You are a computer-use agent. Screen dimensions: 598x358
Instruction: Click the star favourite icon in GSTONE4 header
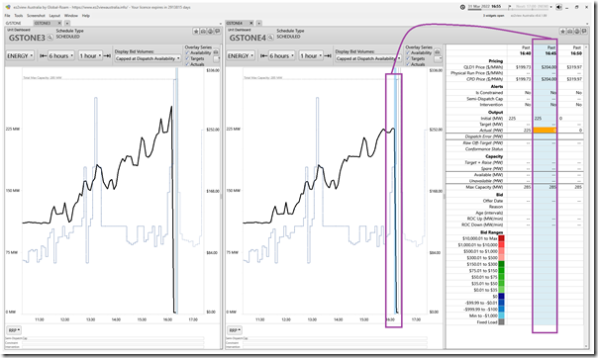(562, 32)
